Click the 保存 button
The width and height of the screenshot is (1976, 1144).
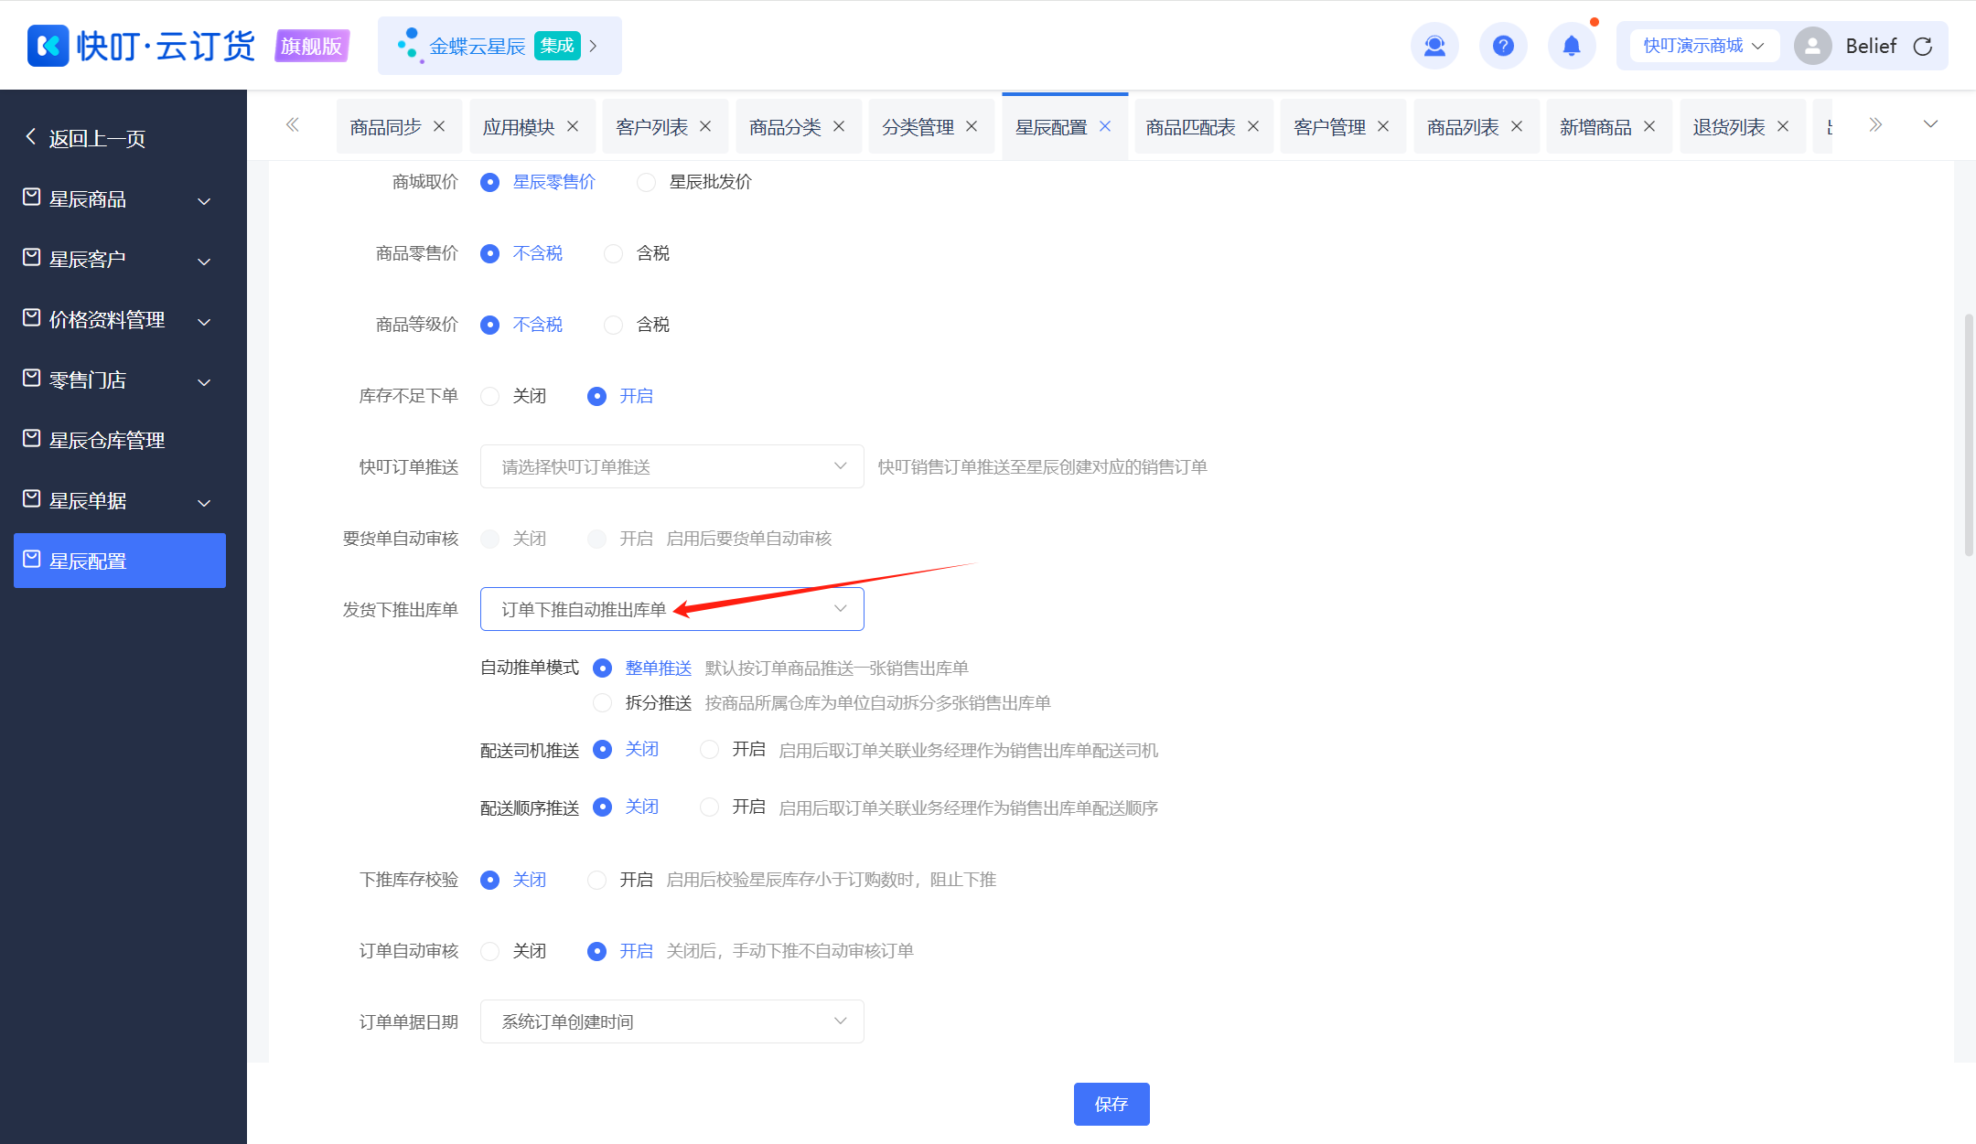pyautogui.click(x=1111, y=1104)
